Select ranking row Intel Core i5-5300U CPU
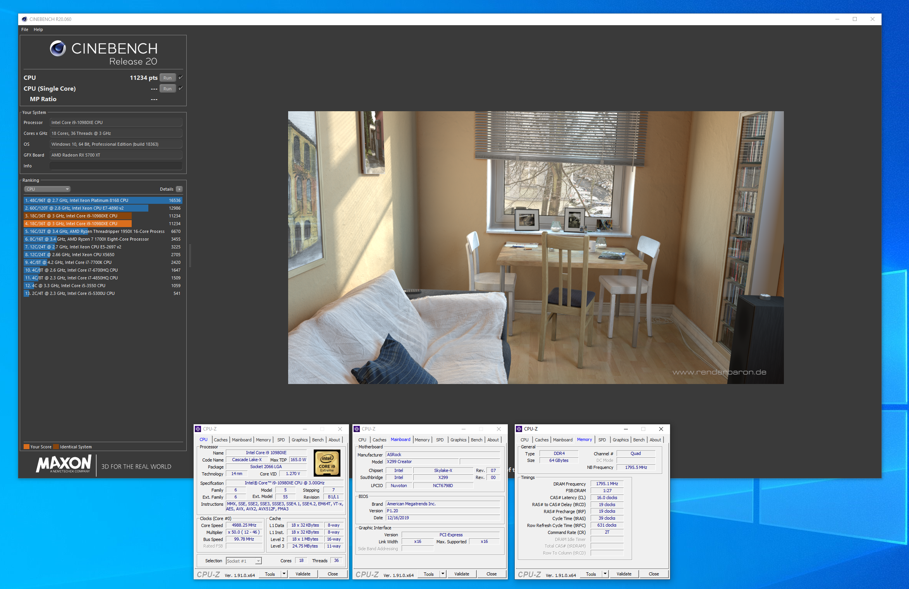The height and width of the screenshot is (589, 909). pyautogui.click(x=103, y=293)
